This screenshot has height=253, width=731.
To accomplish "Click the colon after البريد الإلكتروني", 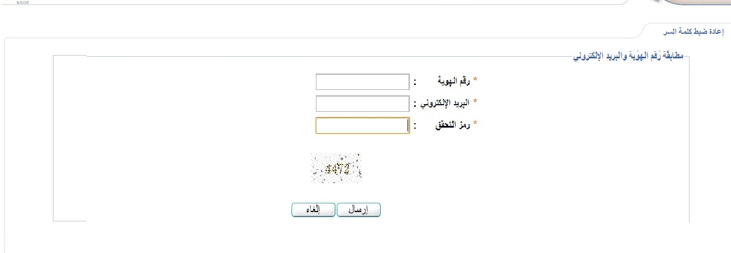I will 415,103.
